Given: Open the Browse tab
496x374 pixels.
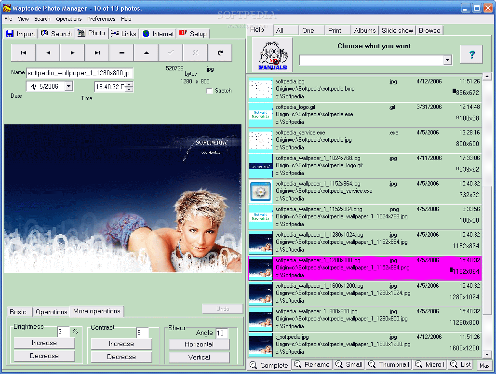Looking at the screenshot, I should 429,31.
